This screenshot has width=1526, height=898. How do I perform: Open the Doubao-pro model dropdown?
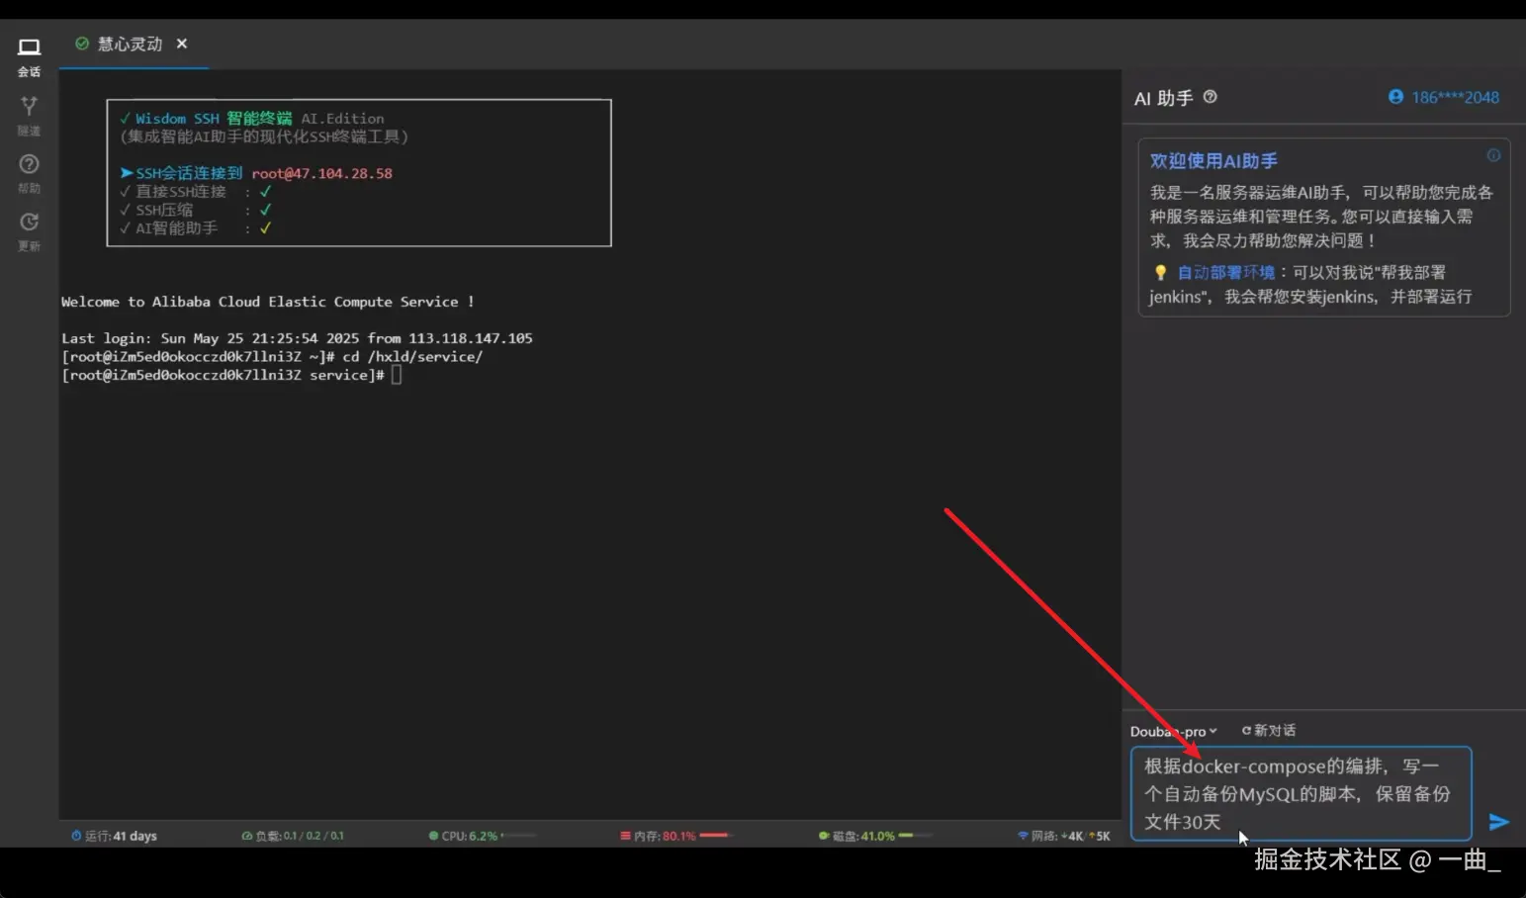pos(1174,731)
